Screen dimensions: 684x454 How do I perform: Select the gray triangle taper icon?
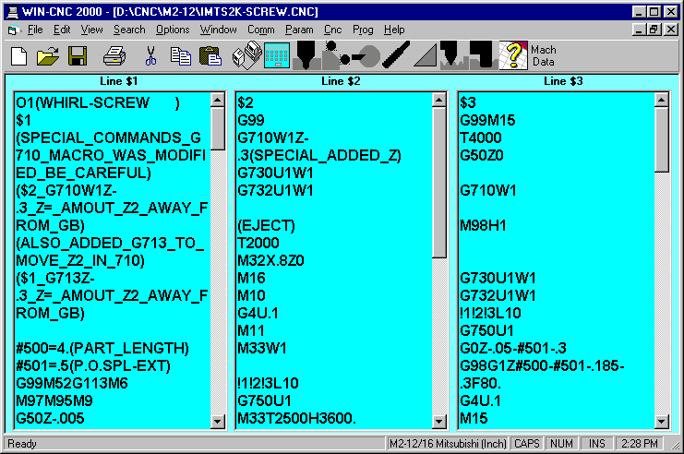[425, 56]
